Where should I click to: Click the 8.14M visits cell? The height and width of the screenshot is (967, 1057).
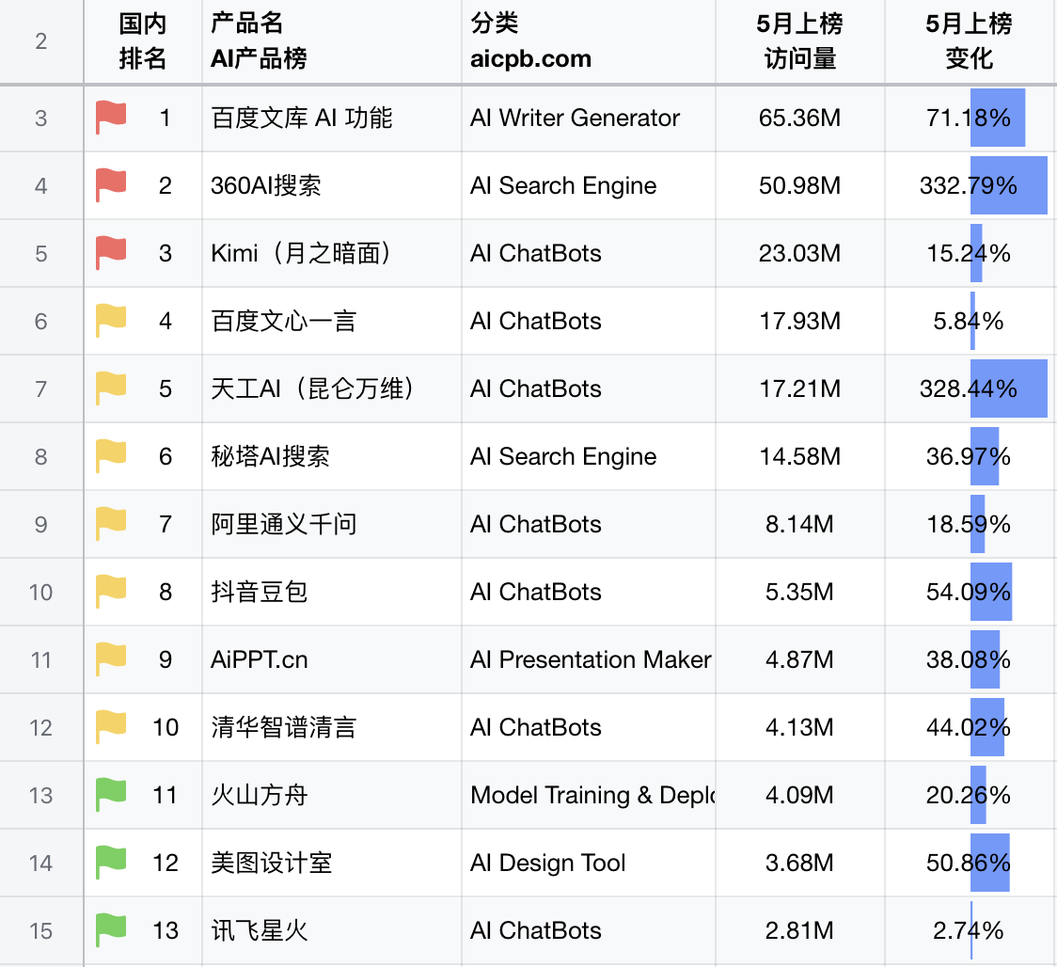pos(800,525)
